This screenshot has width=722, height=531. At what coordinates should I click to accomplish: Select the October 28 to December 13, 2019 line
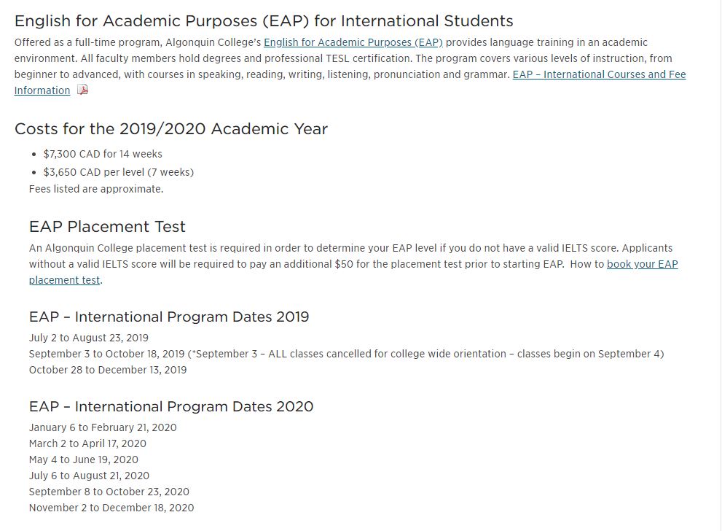click(108, 370)
